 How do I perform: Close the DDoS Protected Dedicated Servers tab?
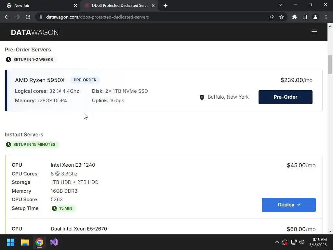click(x=153, y=6)
